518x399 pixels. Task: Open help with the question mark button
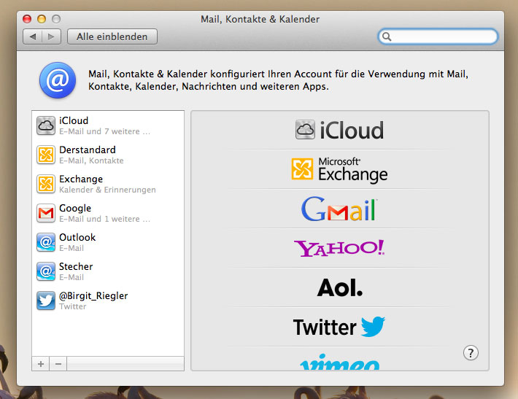pyautogui.click(x=471, y=353)
